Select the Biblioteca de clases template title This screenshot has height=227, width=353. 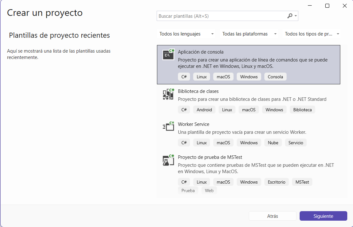coord(198,91)
